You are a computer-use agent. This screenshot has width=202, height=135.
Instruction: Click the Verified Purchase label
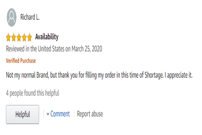point(21,61)
